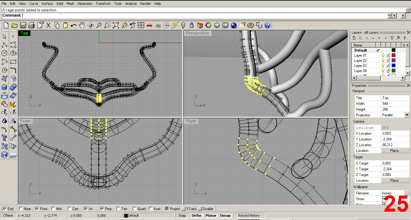Toggle Layer 03 lock icon
The width and height of the screenshot is (411, 220).
388,65
